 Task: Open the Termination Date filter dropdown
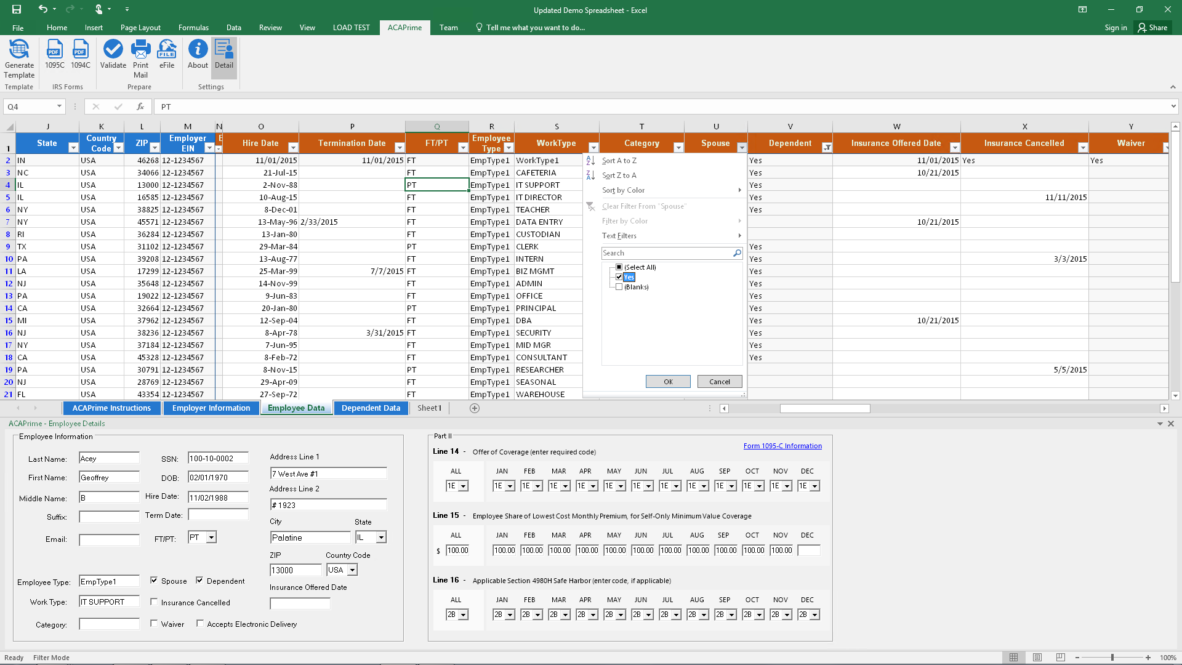[400, 148]
